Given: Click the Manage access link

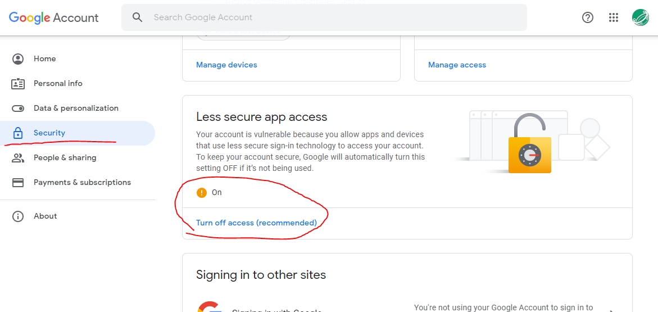Looking at the screenshot, I should click(457, 65).
